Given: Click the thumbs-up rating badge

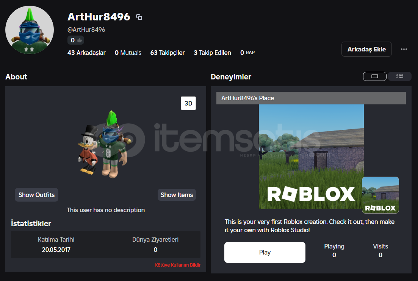Looking at the screenshot, I should click(76, 40).
